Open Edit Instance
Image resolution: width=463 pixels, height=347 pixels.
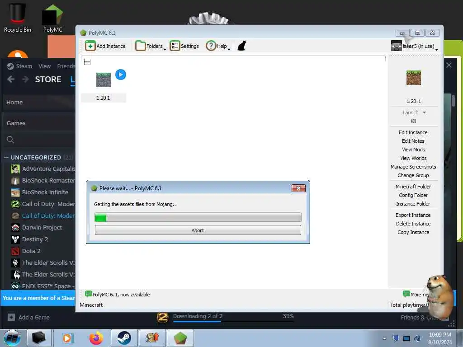413,132
